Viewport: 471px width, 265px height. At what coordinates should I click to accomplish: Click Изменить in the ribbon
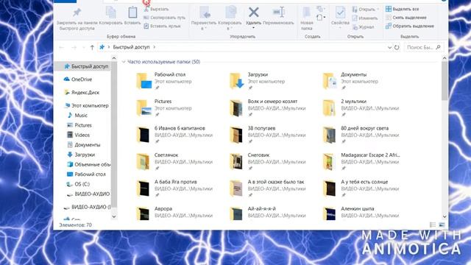(x=365, y=18)
